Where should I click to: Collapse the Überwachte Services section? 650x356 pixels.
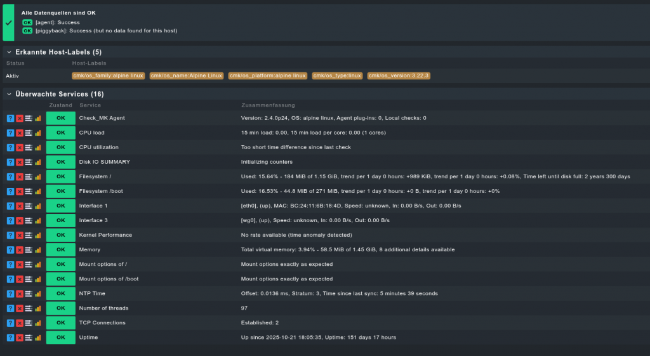[x=9, y=94]
